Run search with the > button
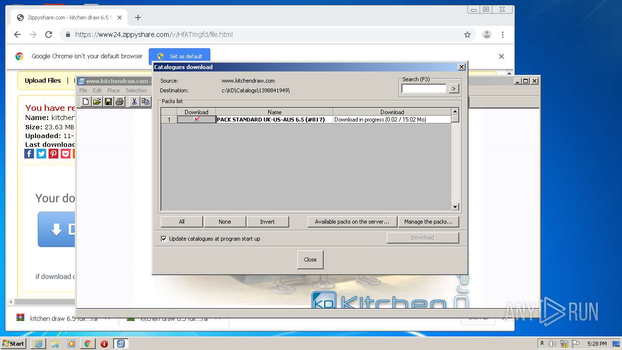Screen dimensions: 622x350 453,88
